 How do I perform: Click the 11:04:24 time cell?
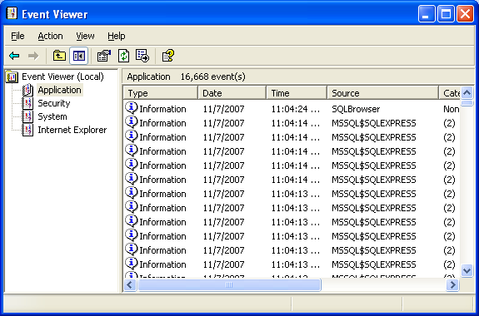pos(296,109)
